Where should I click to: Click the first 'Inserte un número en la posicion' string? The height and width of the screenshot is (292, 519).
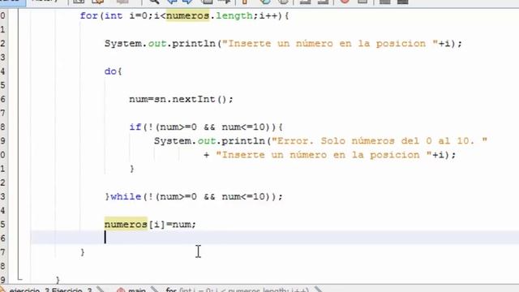330,44
